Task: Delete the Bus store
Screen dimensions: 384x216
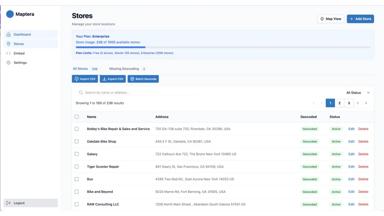Action: 363,179
